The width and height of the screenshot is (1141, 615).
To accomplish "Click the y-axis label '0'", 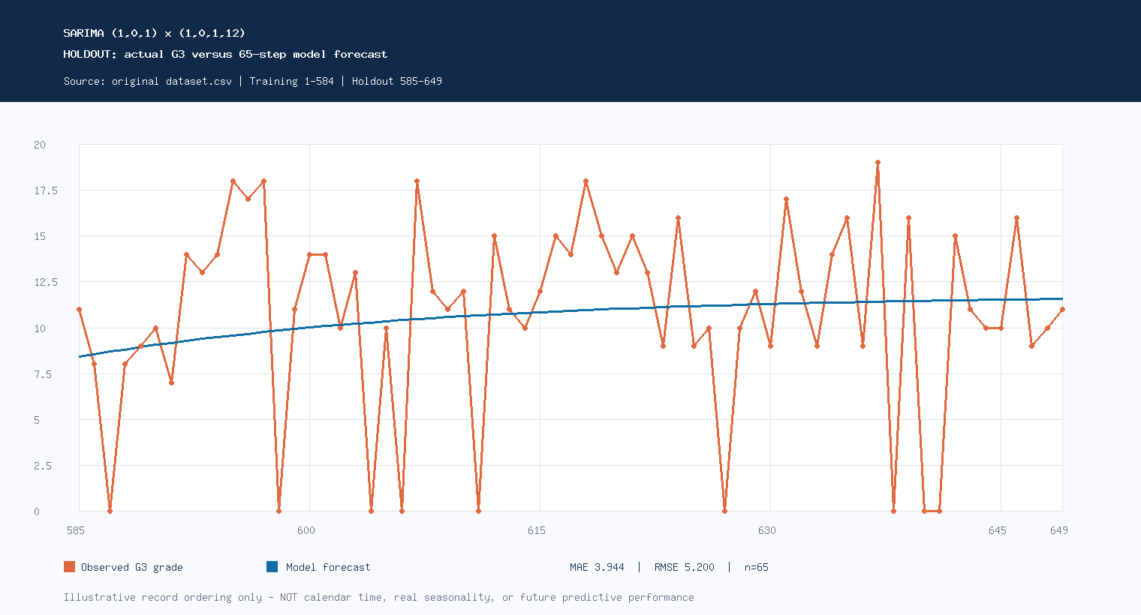I will [x=37, y=511].
